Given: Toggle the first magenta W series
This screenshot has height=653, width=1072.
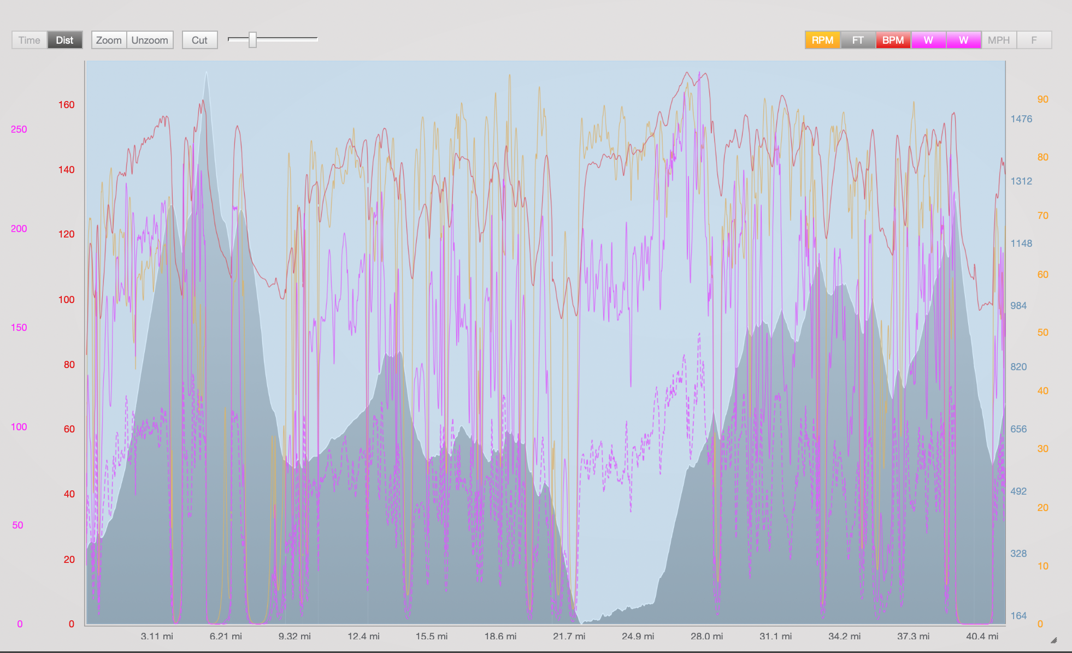Looking at the screenshot, I should tap(928, 40).
